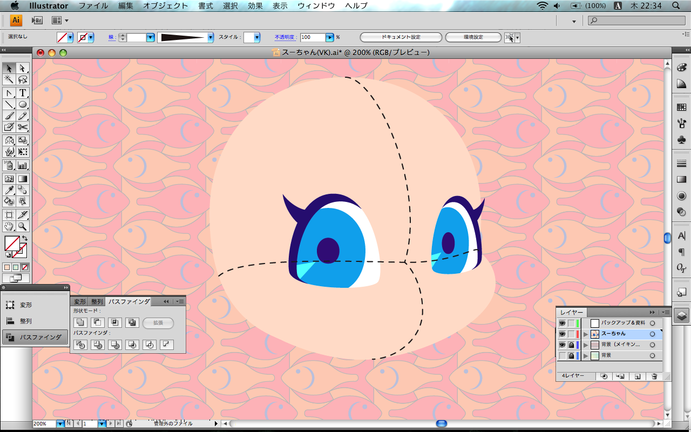Image resolution: width=691 pixels, height=432 pixels.
Task: Activate the Line Segment tool
Action: click(9, 104)
